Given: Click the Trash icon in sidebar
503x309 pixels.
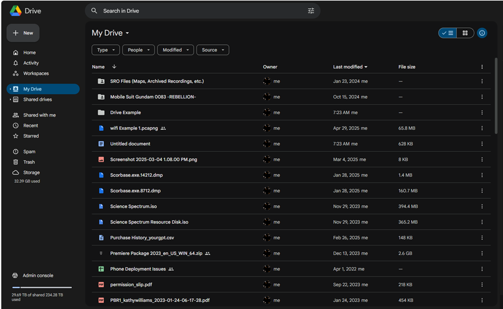Looking at the screenshot, I should (x=15, y=162).
